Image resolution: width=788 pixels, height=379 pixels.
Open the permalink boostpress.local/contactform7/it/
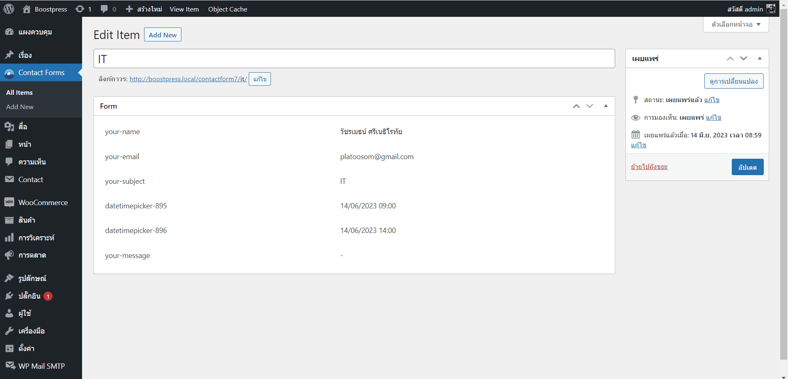coord(188,79)
